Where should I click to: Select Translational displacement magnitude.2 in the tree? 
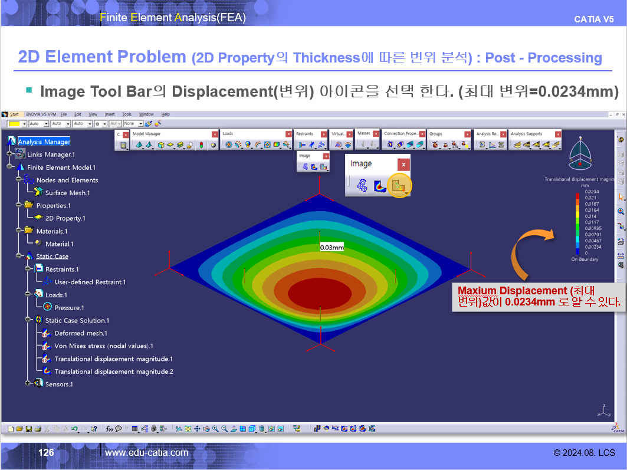point(113,372)
